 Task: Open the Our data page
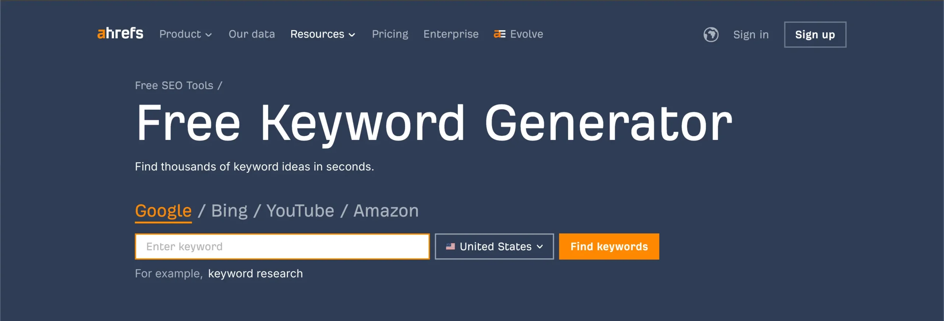tap(251, 34)
